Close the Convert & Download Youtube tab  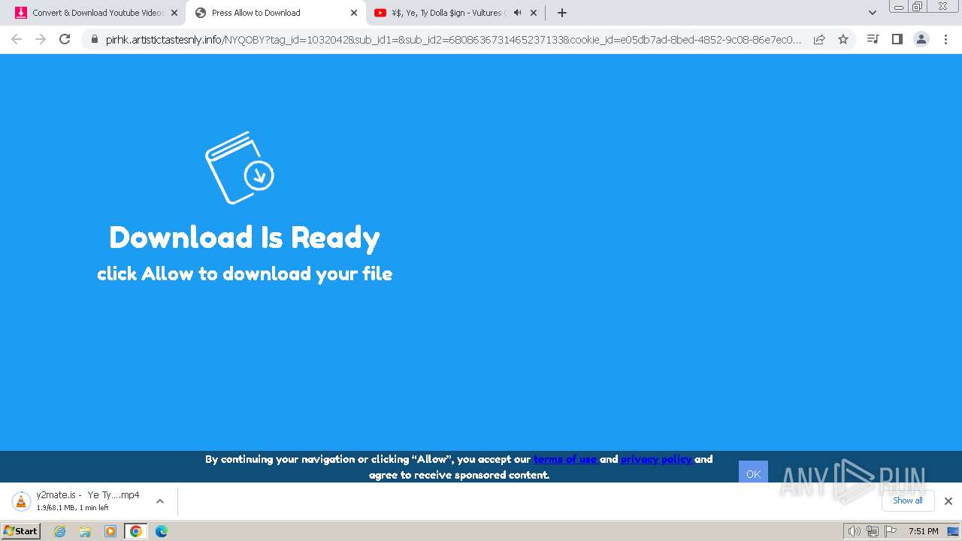click(x=174, y=13)
